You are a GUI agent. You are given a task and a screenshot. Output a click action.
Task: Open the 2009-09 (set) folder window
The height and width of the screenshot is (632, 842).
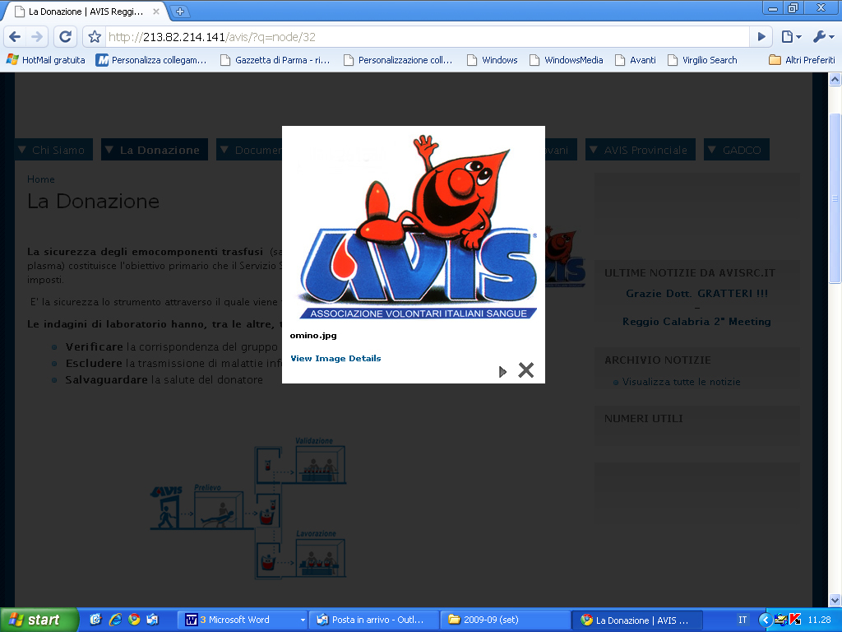click(x=506, y=620)
